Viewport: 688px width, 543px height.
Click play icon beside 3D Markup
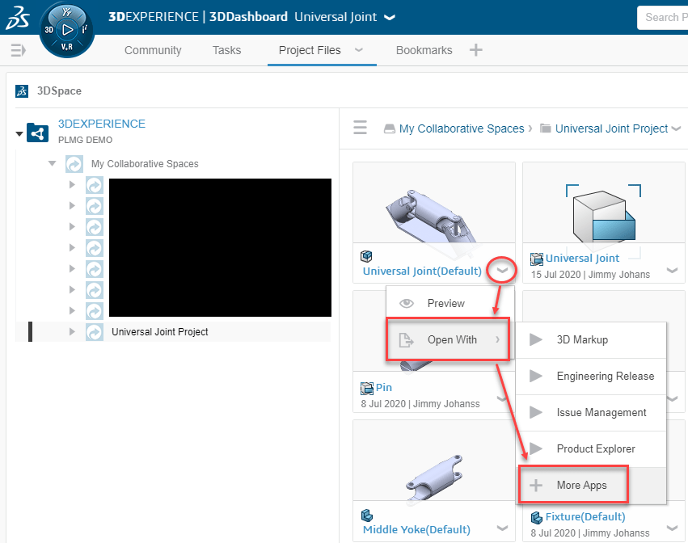click(536, 339)
